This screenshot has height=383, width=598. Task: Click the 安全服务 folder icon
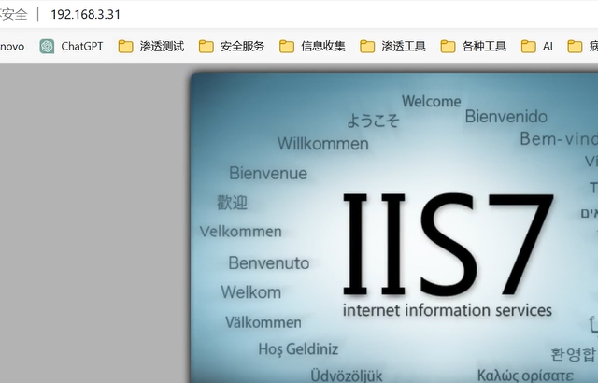click(x=206, y=46)
